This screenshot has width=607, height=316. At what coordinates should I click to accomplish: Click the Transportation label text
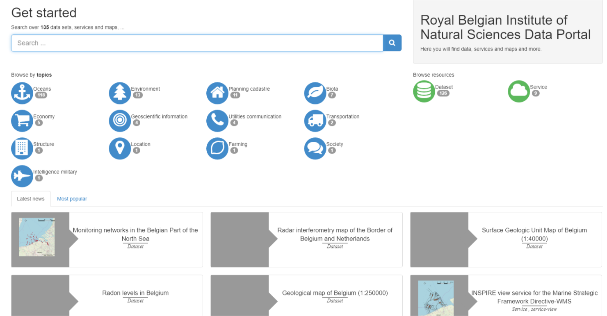tap(343, 117)
